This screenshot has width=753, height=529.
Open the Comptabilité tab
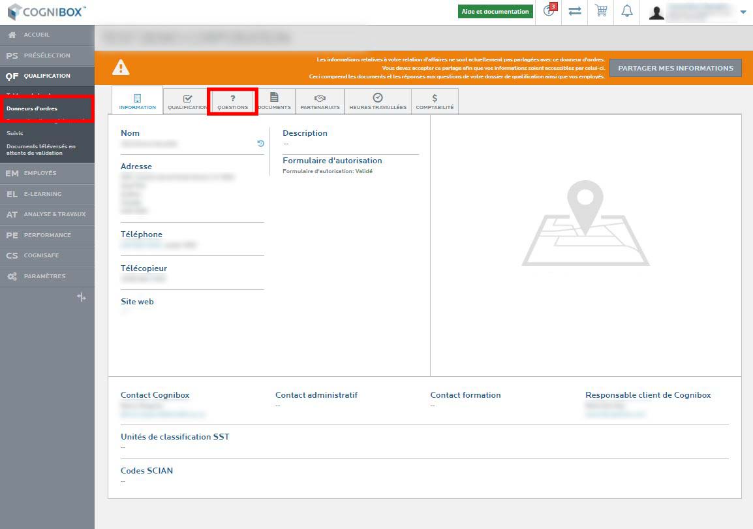point(435,102)
